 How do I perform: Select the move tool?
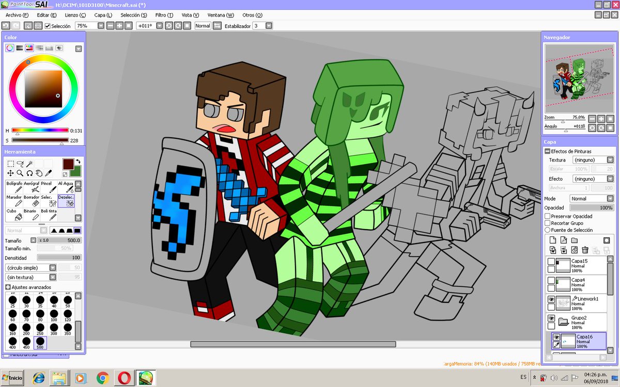(x=10, y=173)
